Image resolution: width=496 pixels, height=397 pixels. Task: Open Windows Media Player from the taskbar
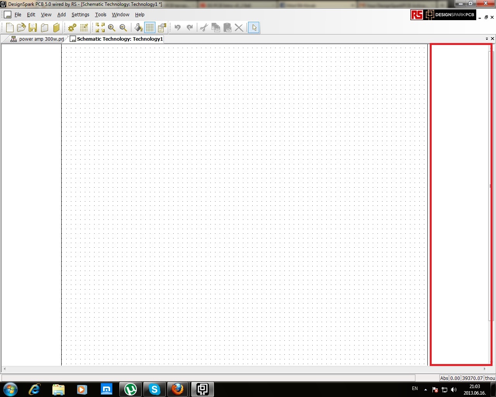(82, 389)
